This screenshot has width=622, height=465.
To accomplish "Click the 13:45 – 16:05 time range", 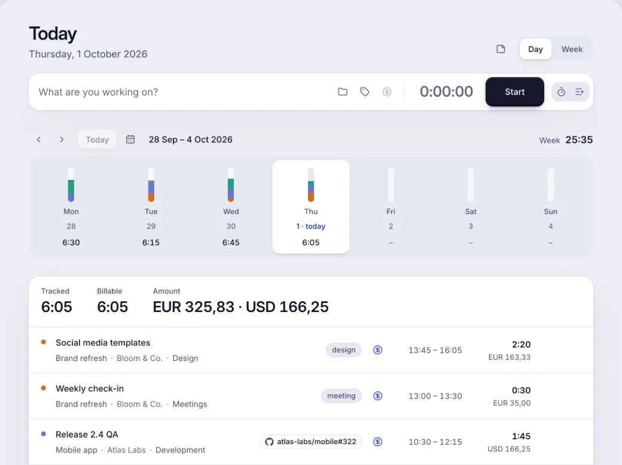I will click(435, 350).
